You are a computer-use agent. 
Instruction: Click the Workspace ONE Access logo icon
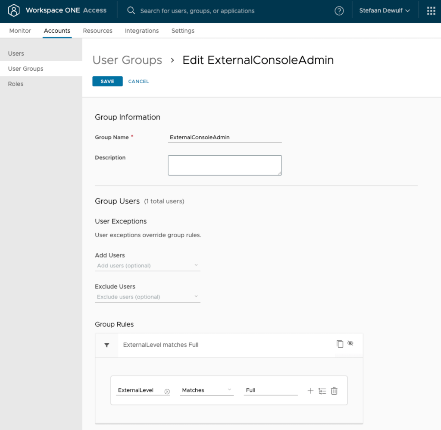click(x=14, y=11)
